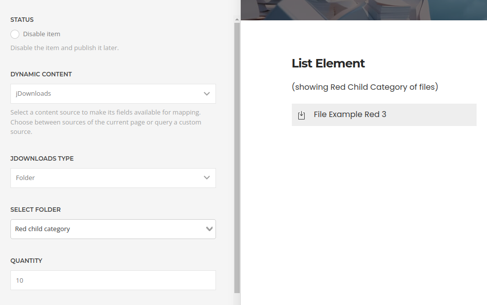Image resolution: width=487 pixels, height=305 pixels.
Task: Click the chevron arrow in the Folder type field
Action: (x=207, y=178)
